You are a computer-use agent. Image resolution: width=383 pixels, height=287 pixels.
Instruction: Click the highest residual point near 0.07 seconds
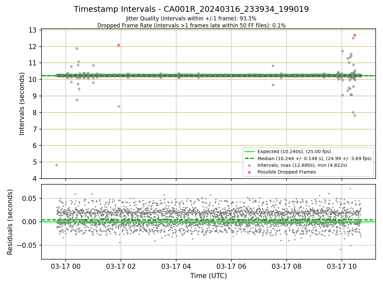tap(350, 189)
